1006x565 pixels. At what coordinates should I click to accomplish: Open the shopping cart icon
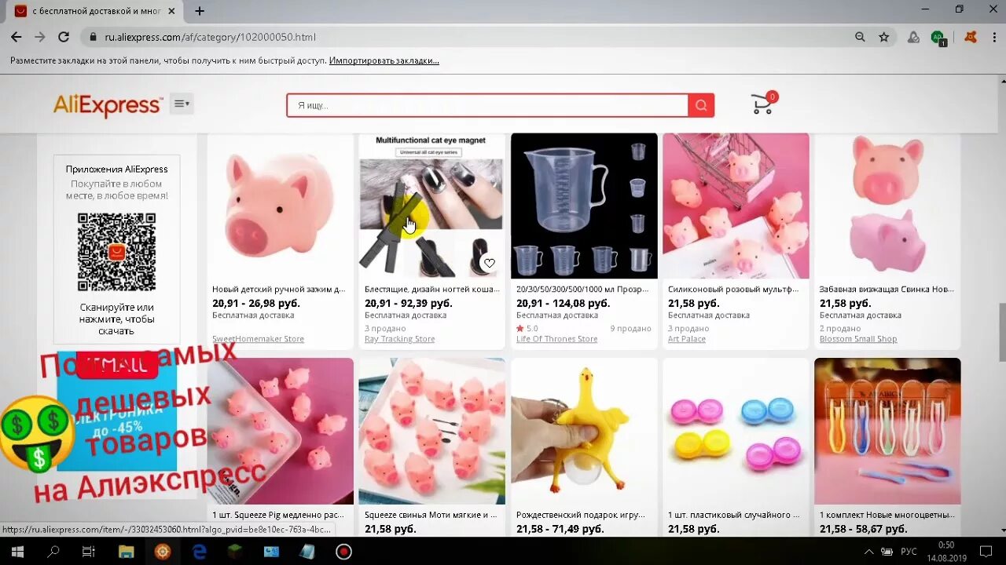click(x=762, y=104)
